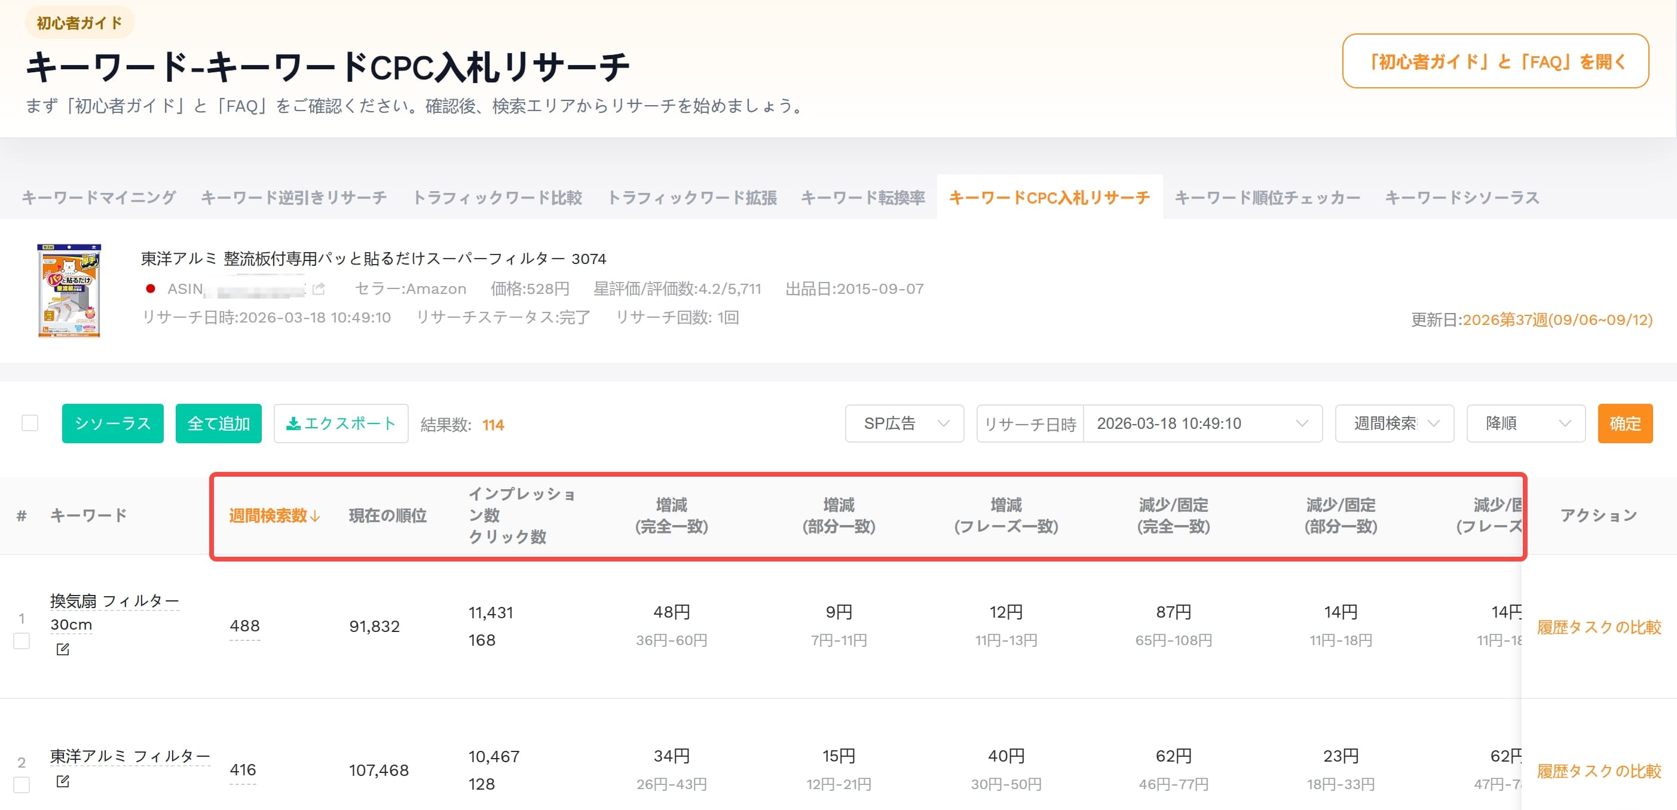Image resolution: width=1677 pixels, height=810 pixels.
Task: Click the orange 确定 button
Action: 1625,424
